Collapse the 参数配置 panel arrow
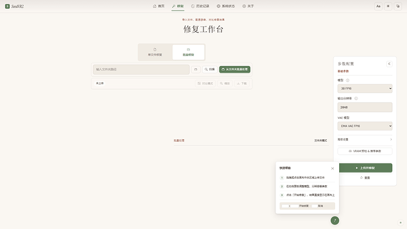This screenshot has width=407, height=229. 389,64
